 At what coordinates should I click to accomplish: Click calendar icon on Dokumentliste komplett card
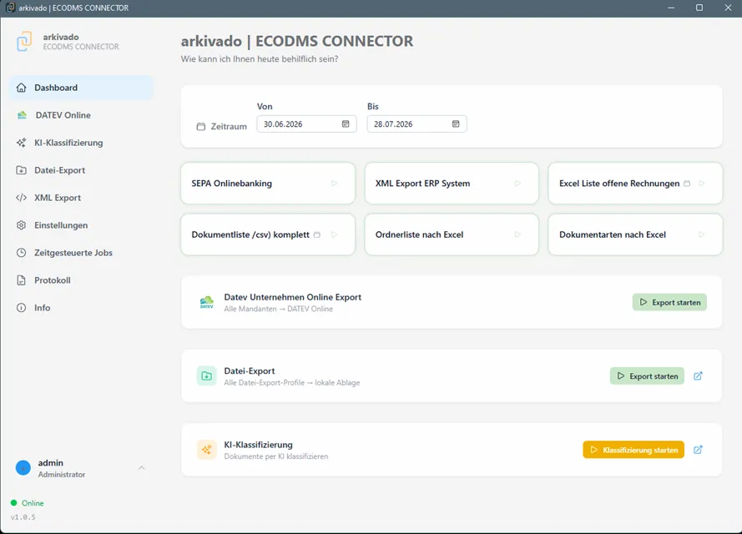click(x=317, y=234)
